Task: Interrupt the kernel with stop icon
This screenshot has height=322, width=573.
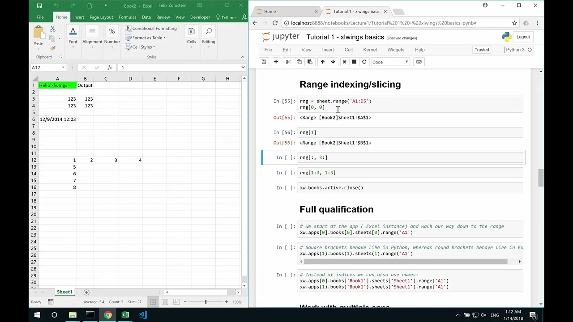Action: tap(354, 62)
